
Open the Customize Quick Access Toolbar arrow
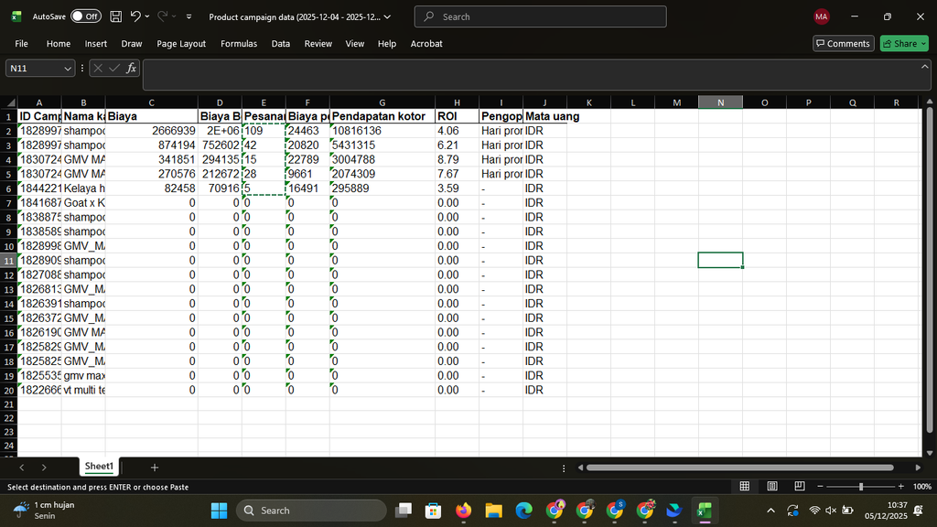click(188, 16)
